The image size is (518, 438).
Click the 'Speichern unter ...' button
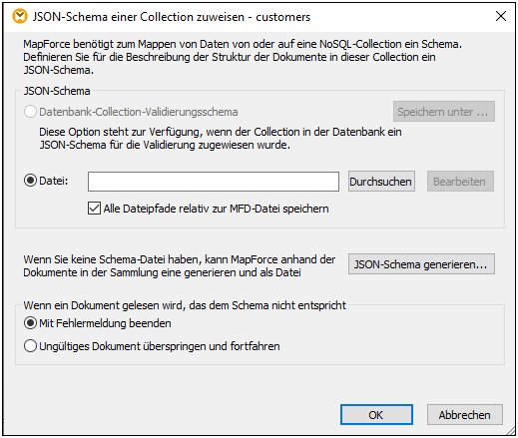(x=444, y=112)
